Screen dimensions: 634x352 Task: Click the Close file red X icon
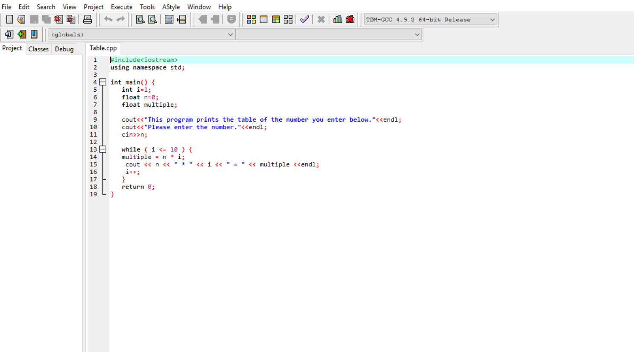58,20
